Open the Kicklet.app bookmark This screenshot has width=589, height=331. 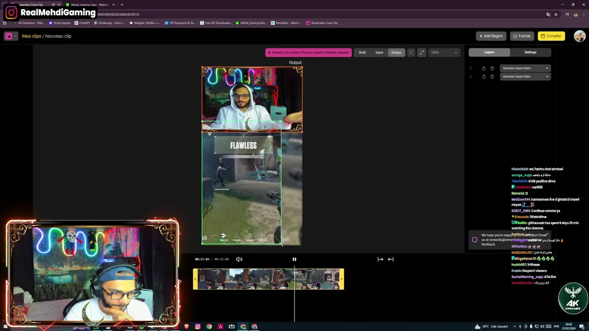point(110,23)
